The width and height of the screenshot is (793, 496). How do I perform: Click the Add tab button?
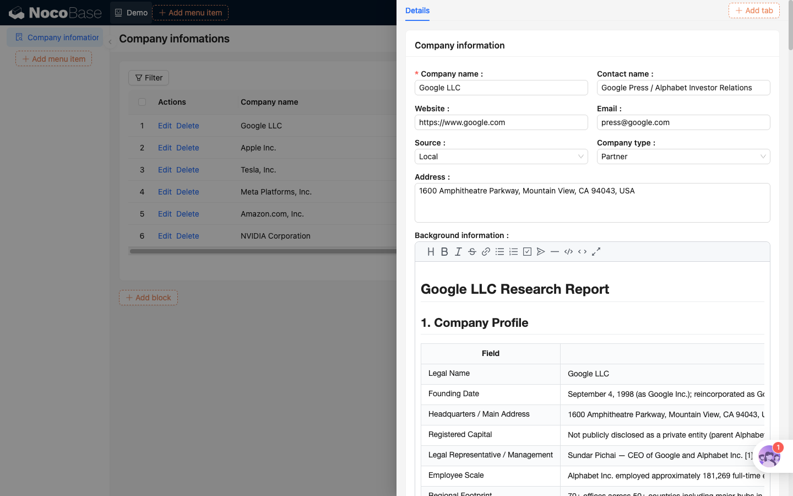pyautogui.click(x=754, y=10)
